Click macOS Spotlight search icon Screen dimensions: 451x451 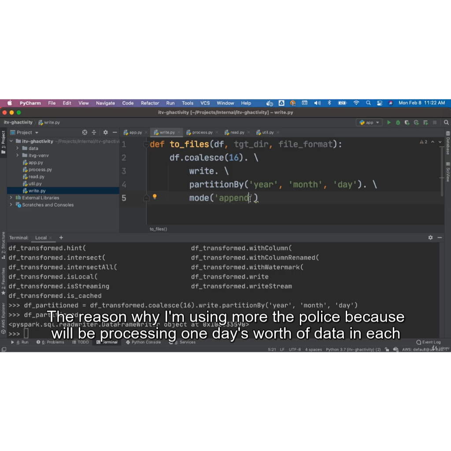pyautogui.click(x=368, y=103)
